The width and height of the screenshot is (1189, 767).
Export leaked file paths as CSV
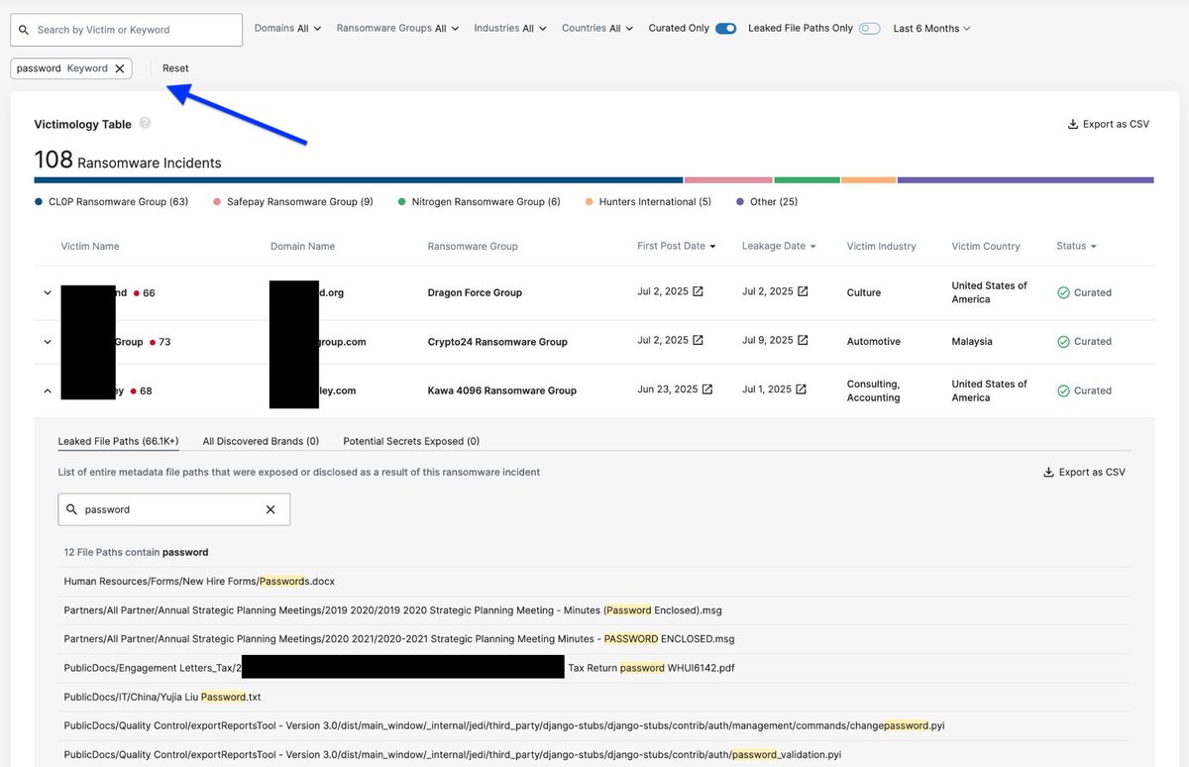click(x=1084, y=472)
